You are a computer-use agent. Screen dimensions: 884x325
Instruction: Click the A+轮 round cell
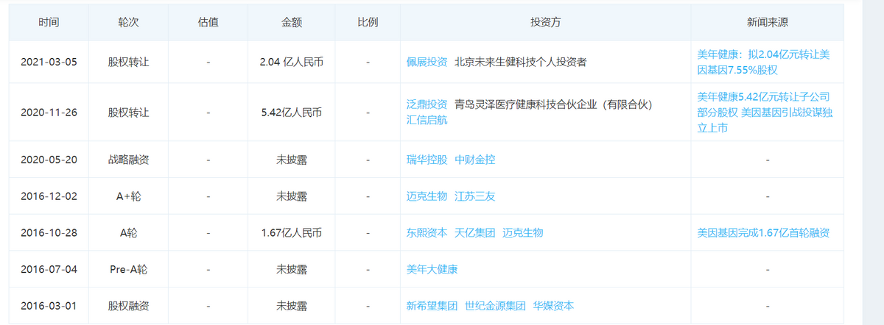pos(129,196)
